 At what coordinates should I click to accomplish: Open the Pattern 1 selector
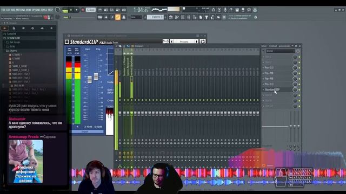155,17
